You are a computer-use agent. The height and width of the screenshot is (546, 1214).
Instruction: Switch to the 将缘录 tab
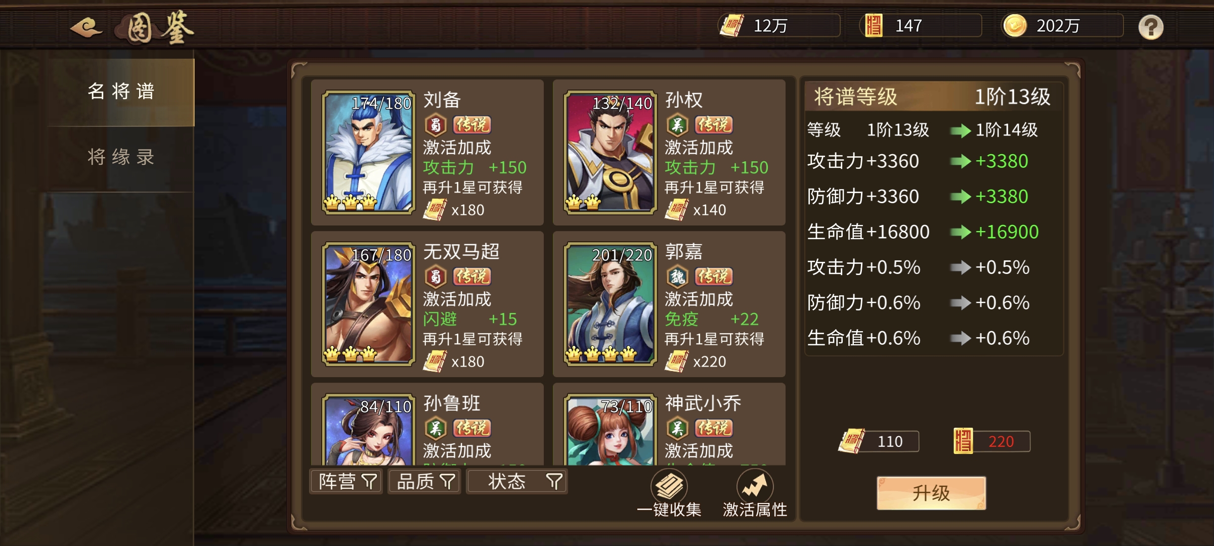[x=121, y=158]
